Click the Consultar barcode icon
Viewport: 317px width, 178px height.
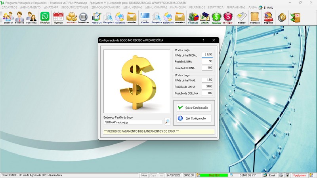[83, 18]
